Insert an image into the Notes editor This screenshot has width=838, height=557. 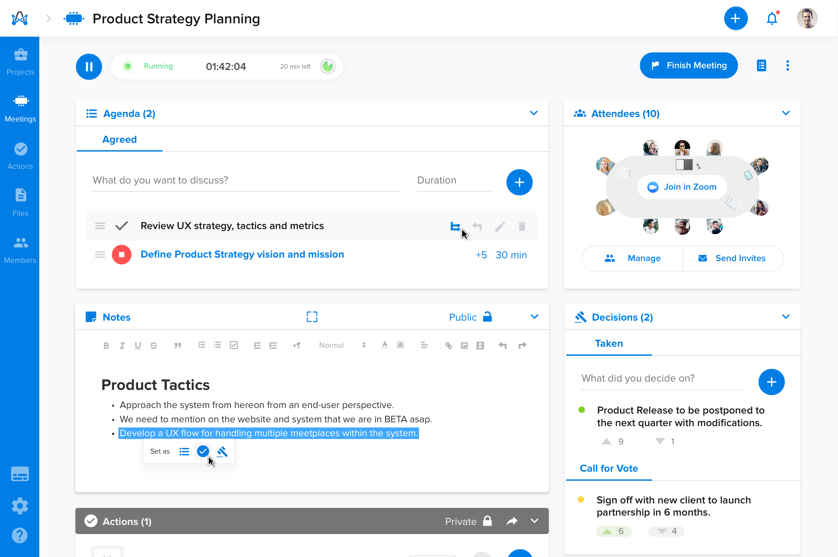(464, 345)
